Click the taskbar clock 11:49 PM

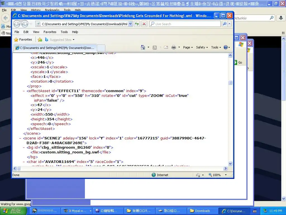[276, 211]
